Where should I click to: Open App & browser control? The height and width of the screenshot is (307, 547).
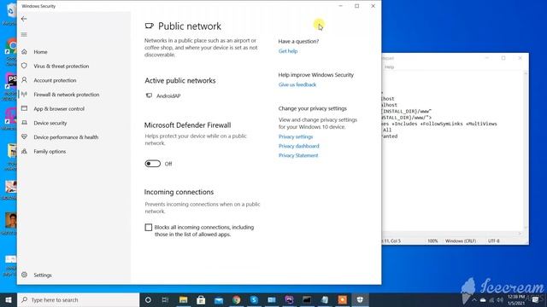coord(59,109)
